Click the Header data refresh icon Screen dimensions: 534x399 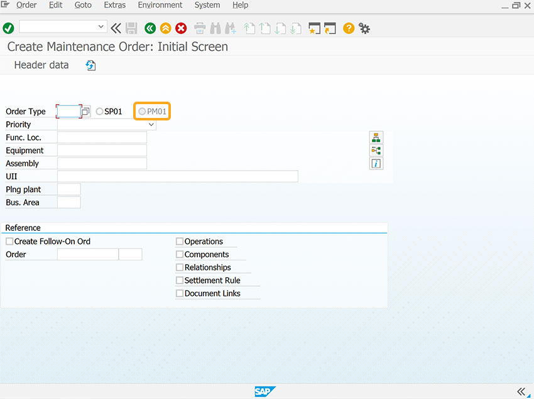90,65
